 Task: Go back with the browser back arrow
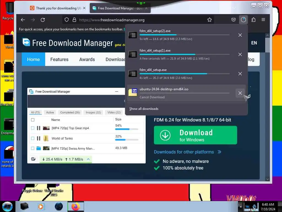pyautogui.click(x=23, y=20)
